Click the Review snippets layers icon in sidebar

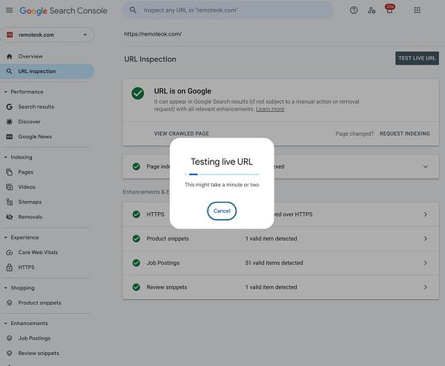click(10, 353)
